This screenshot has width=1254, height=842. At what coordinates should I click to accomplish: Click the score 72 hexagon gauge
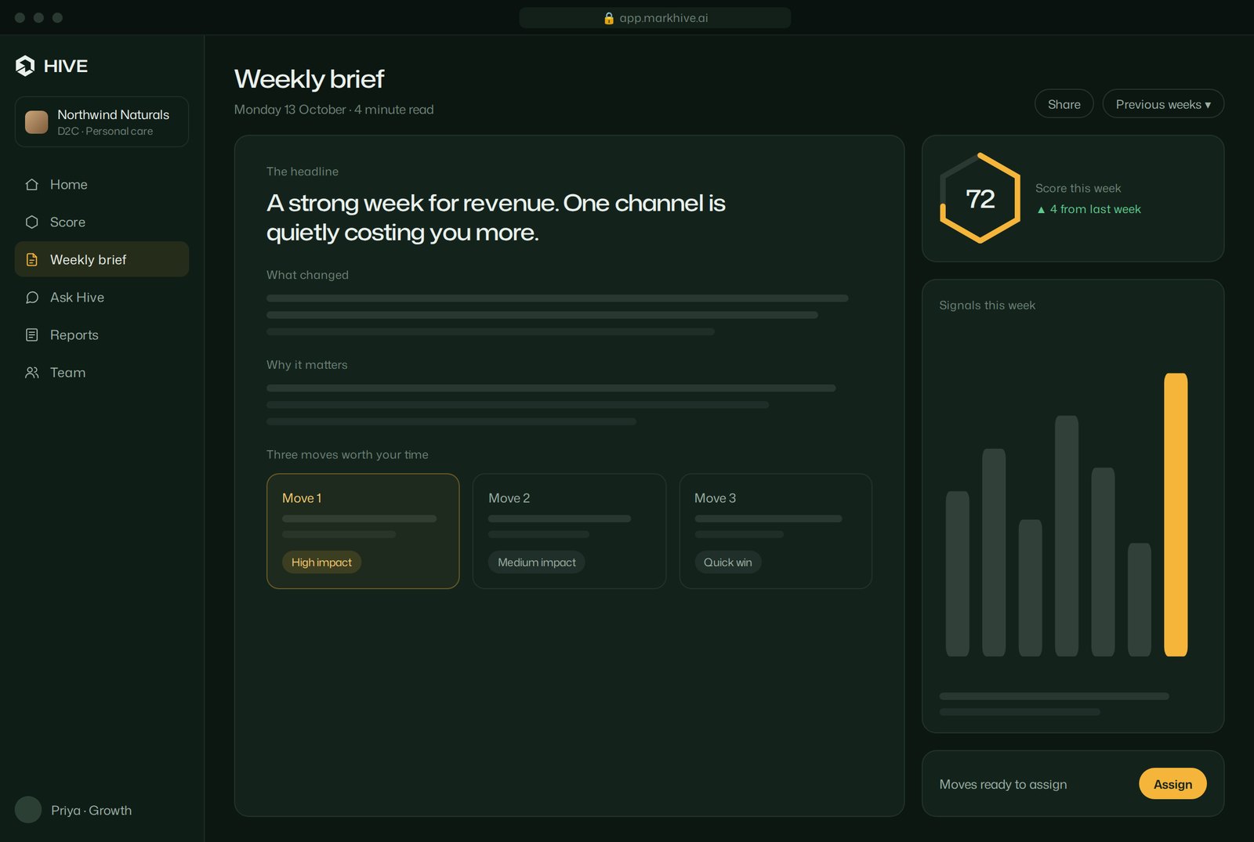click(980, 198)
